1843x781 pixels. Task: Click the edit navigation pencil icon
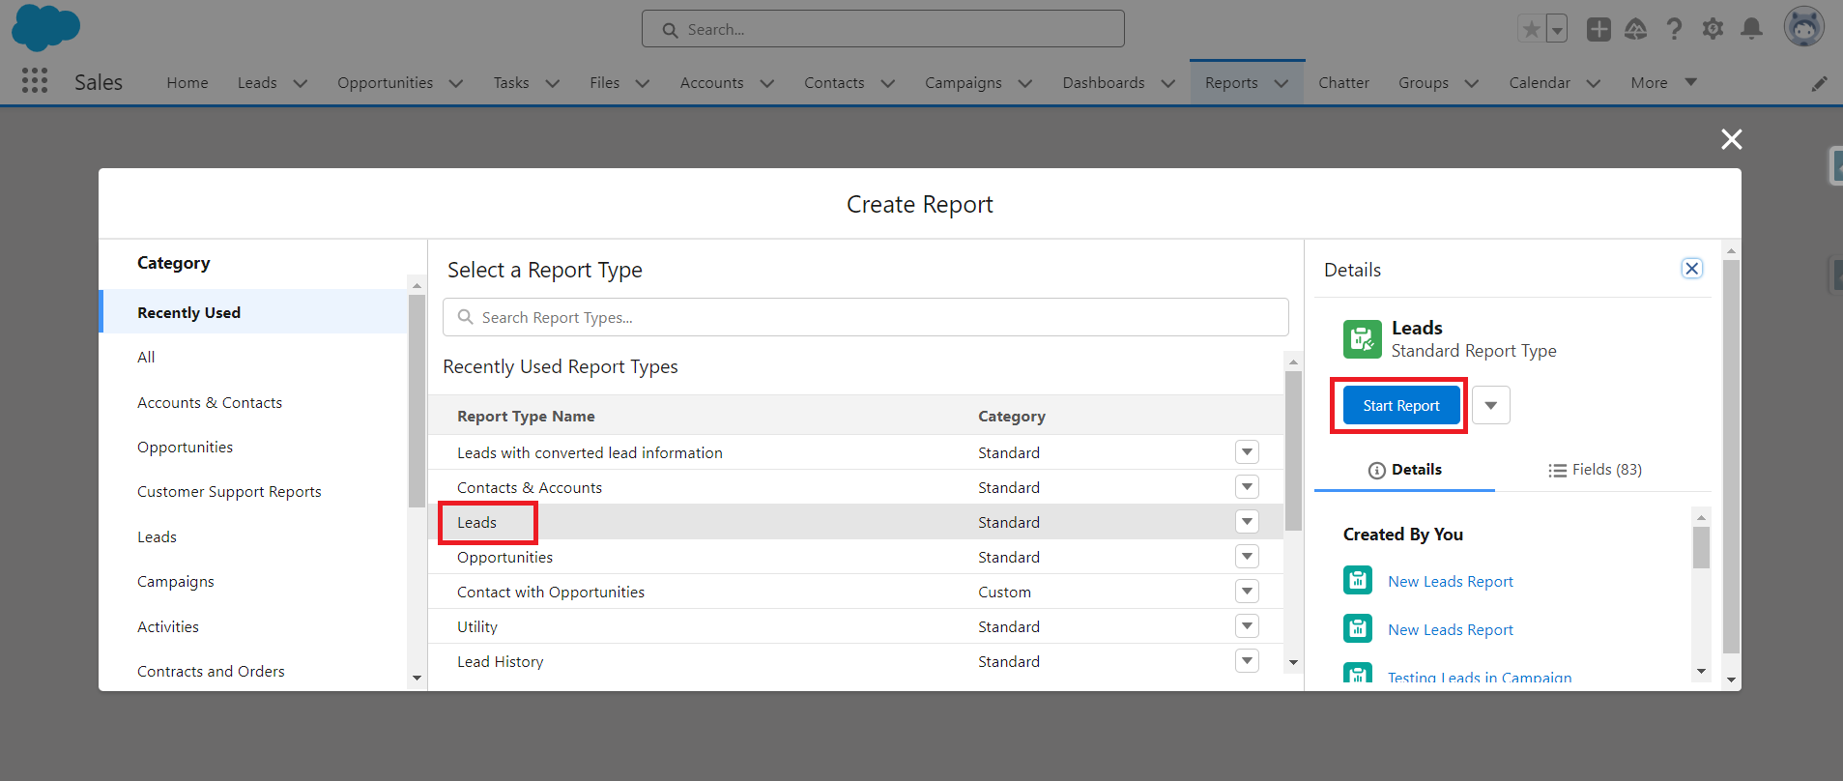pos(1820,83)
